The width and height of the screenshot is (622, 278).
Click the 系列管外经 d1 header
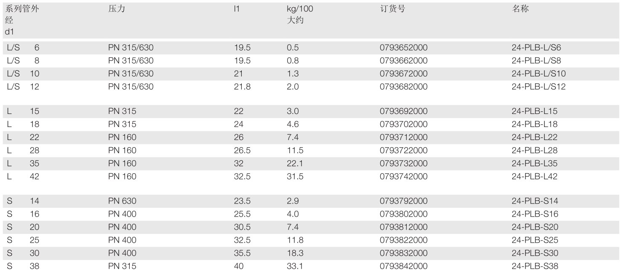22,20
